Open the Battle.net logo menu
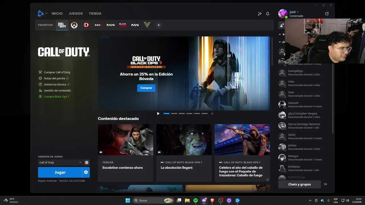The width and height of the screenshot is (365, 205). pos(42,13)
